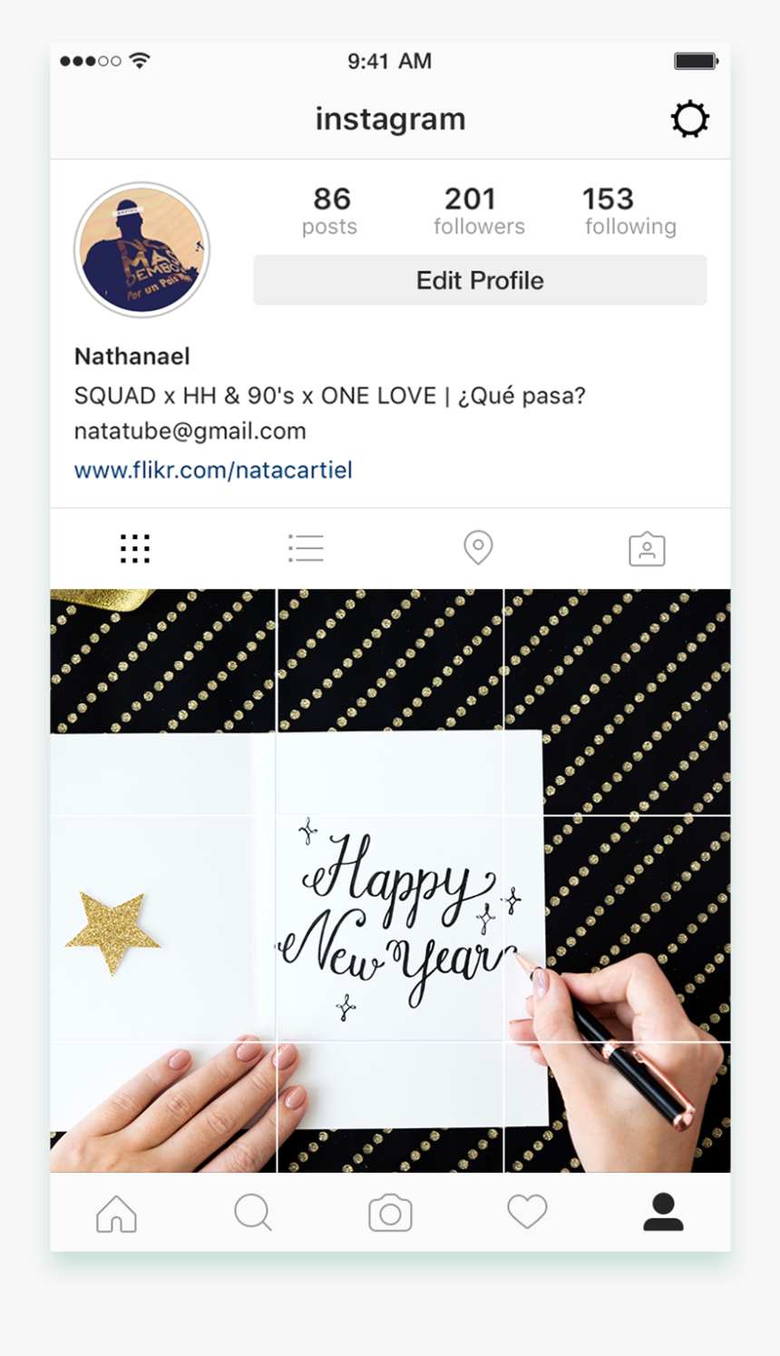Open the photo map location tab
780x1356 pixels.
pyautogui.click(x=478, y=547)
